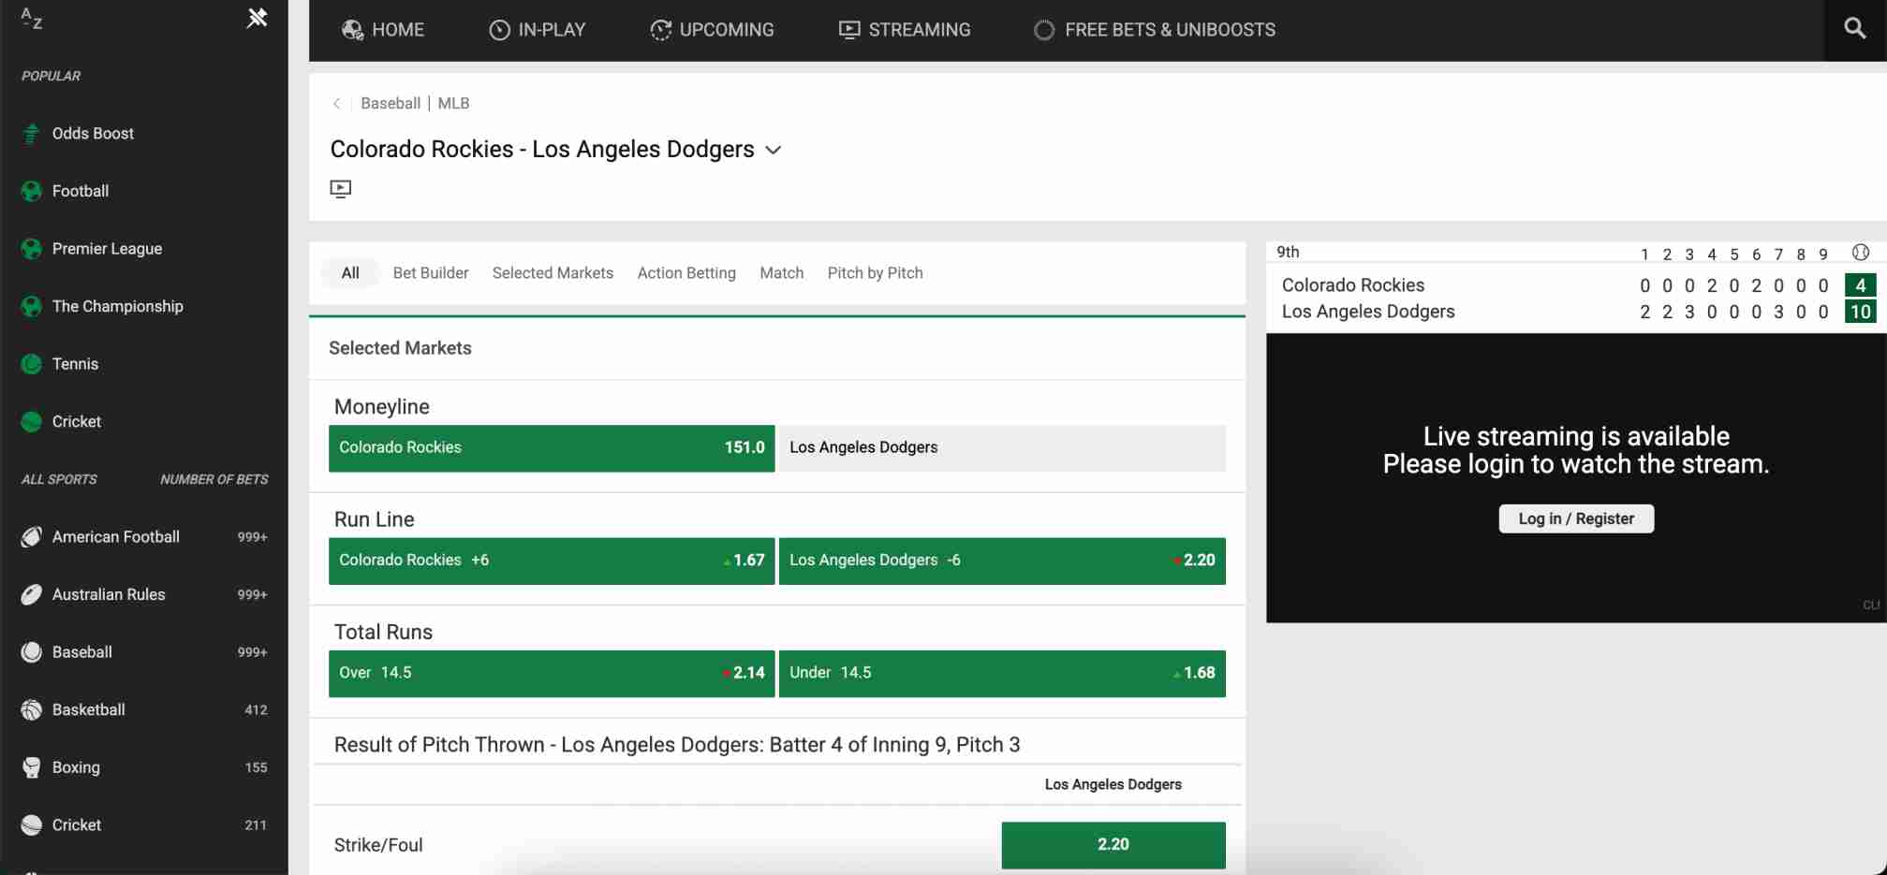This screenshot has width=1887, height=875.
Task: Bet Colorado Rockies +6 run line
Action: tap(552, 561)
